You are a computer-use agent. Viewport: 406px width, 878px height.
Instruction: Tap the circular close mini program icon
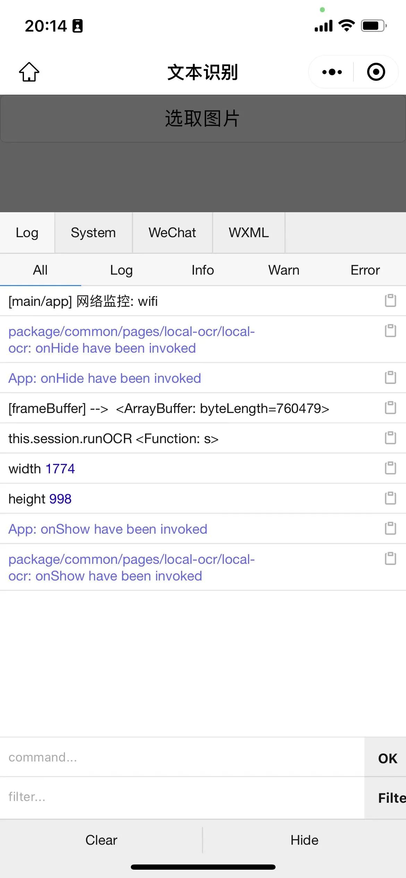pos(376,72)
